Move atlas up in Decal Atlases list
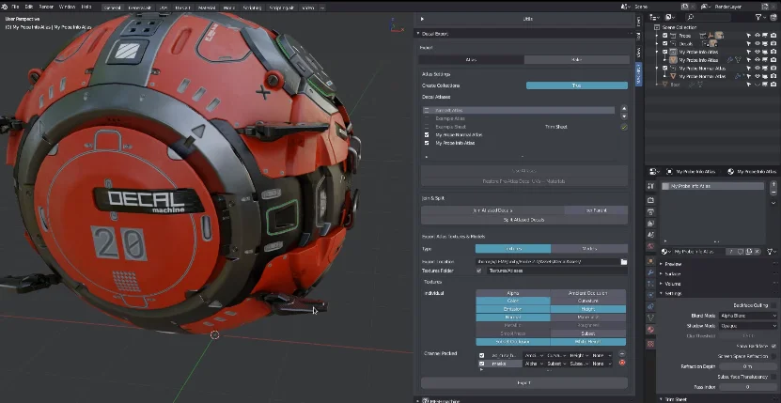The height and width of the screenshot is (403, 781). point(624,108)
